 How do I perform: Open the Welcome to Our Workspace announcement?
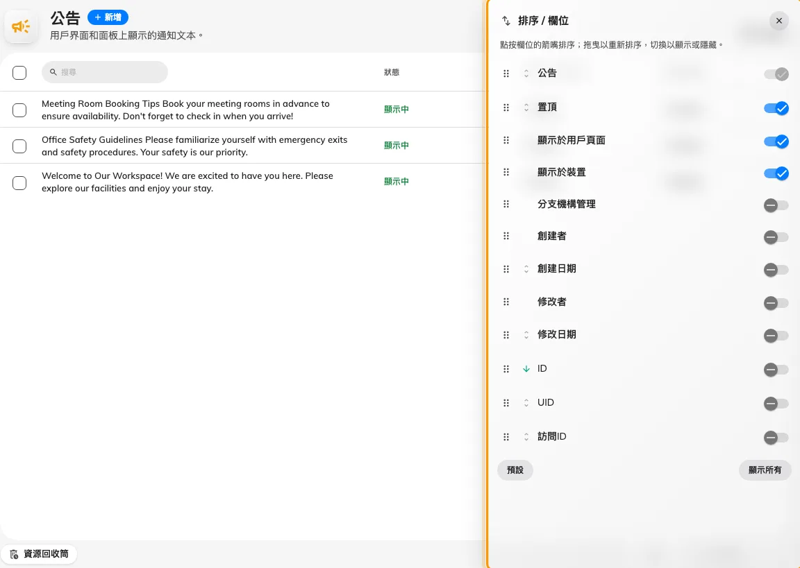point(187,182)
